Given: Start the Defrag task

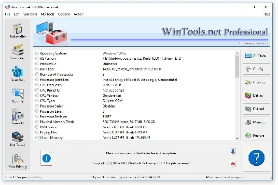Looking at the screenshot, I should click(x=256, y=95).
